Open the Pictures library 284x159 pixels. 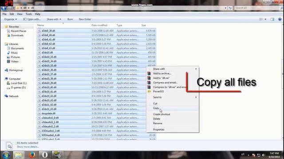[x=16, y=57]
